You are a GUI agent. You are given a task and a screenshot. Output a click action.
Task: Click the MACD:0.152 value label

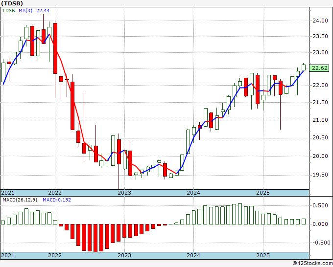[57, 200]
